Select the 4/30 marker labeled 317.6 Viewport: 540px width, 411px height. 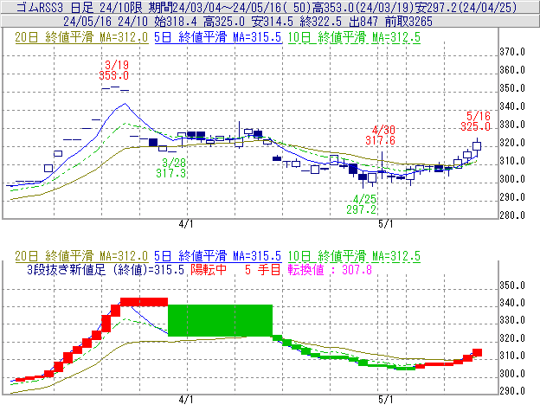[x=380, y=134]
